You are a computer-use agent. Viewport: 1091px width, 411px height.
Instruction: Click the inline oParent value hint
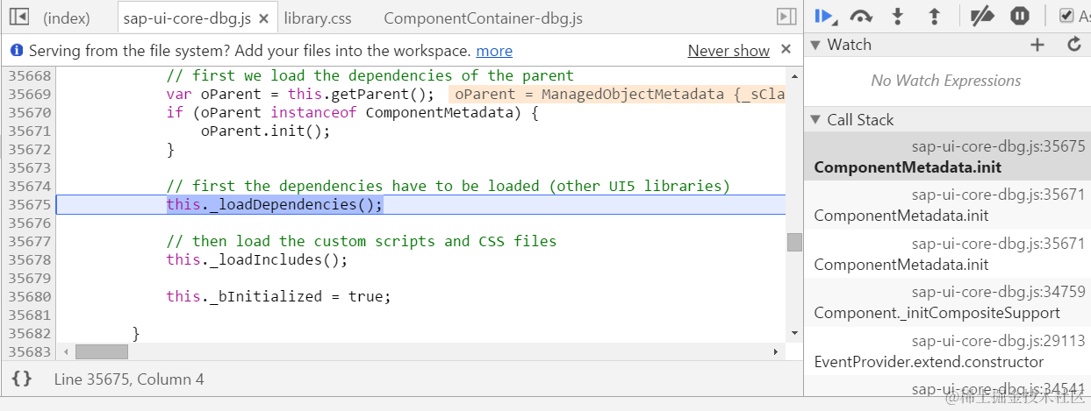[617, 94]
